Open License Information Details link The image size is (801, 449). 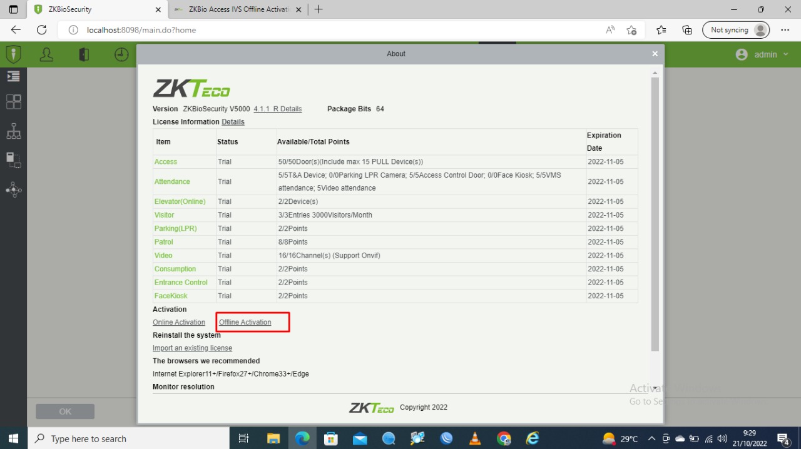[233, 122]
